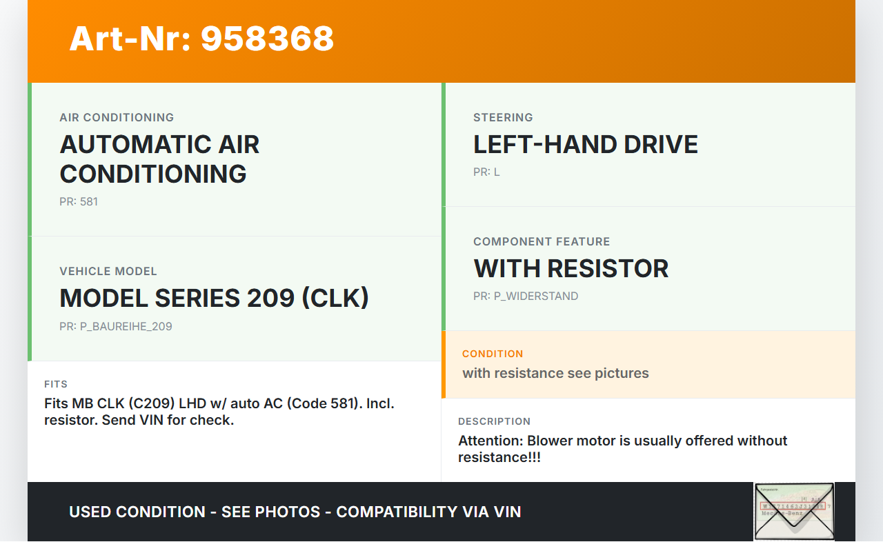Click the PR: L code text
This screenshot has height=542, width=883.
coord(486,172)
